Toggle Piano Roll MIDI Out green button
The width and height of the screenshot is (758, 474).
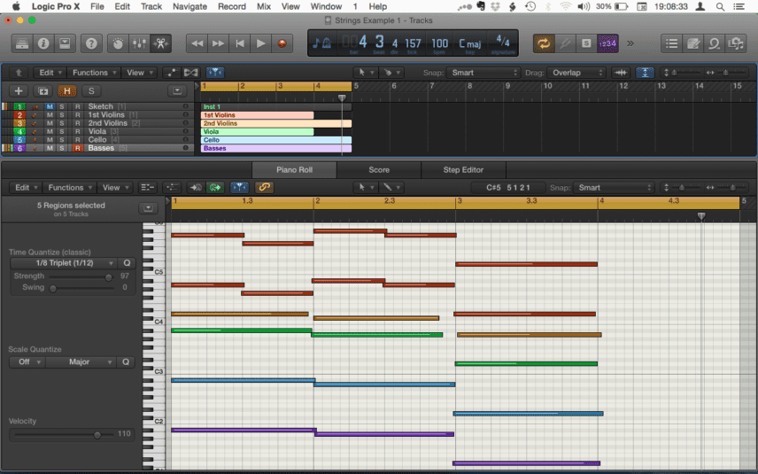[x=215, y=188]
